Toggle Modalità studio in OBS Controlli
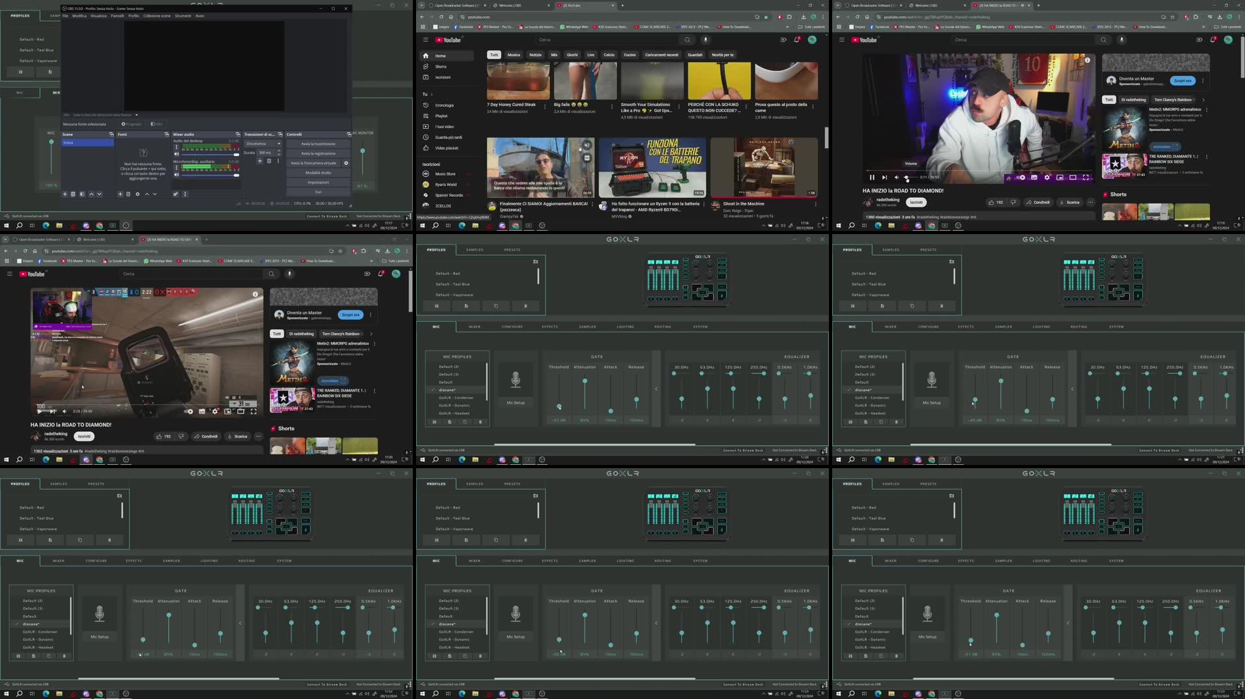This screenshot has height=699, width=1245. coord(318,172)
